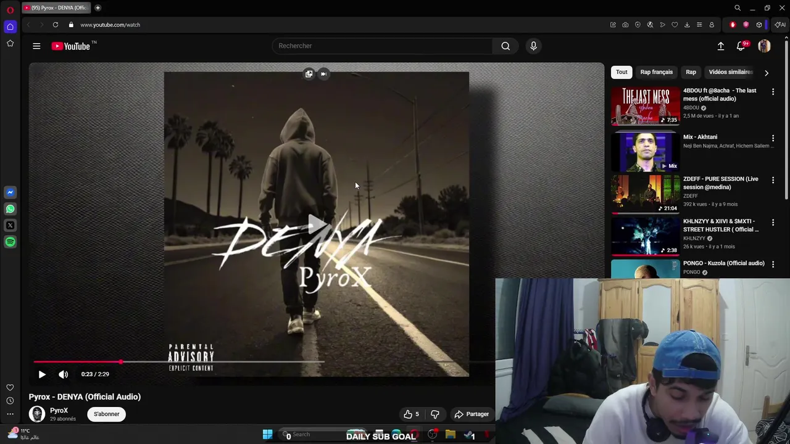Screen dimensions: 790x444
Task: Play the video with the play button
Action: tap(42, 374)
